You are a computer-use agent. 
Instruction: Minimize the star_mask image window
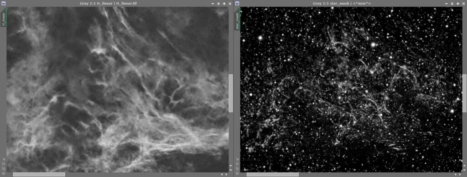pos(446,4)
